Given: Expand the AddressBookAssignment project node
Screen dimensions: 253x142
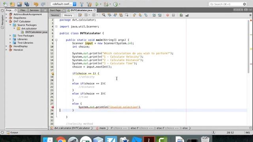Looking at the screenshot, I should 7,14.
